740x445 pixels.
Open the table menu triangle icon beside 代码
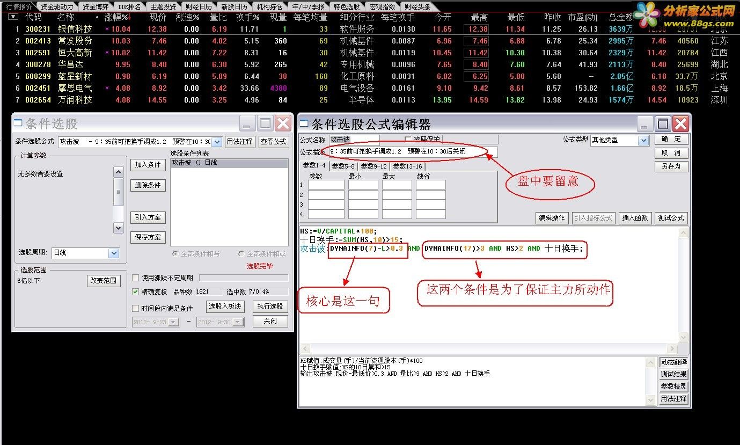point(13,17)
